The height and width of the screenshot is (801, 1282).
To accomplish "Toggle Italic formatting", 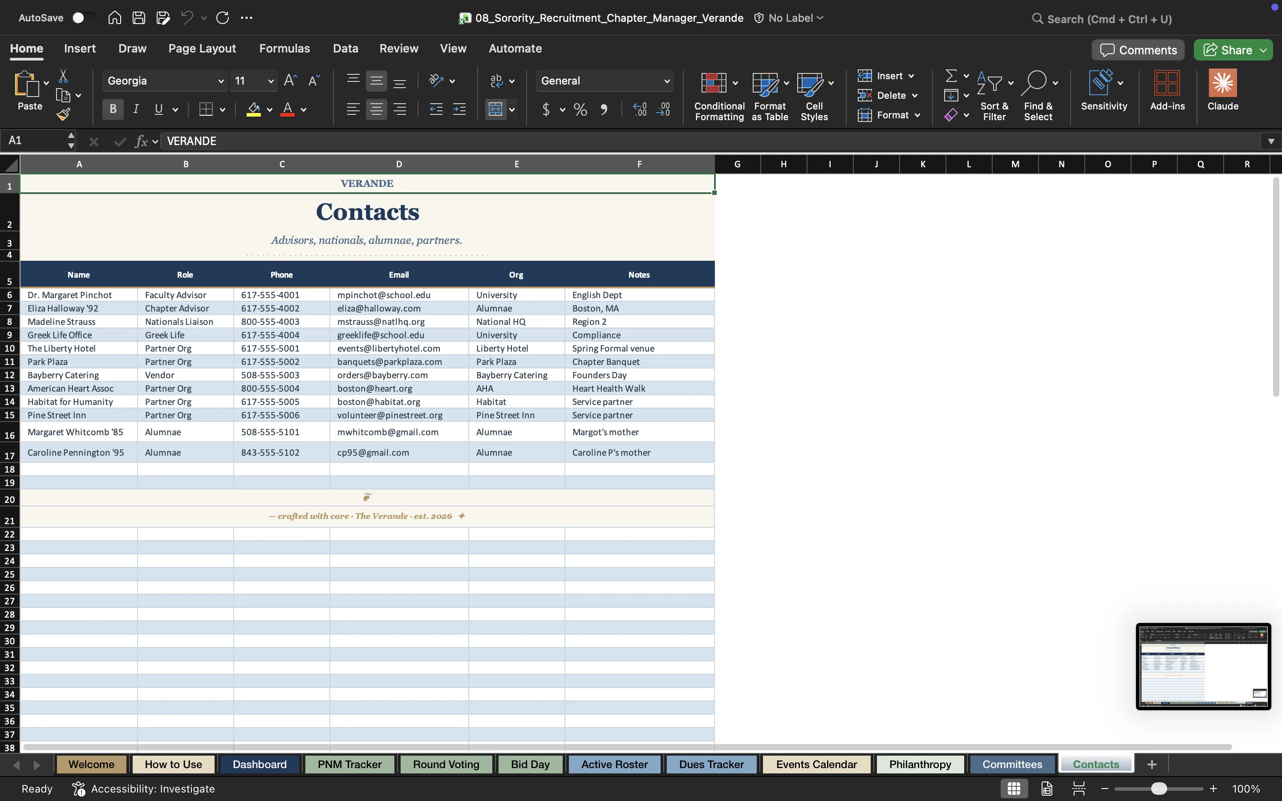I will pyautogui.click(x=136, y=109).
